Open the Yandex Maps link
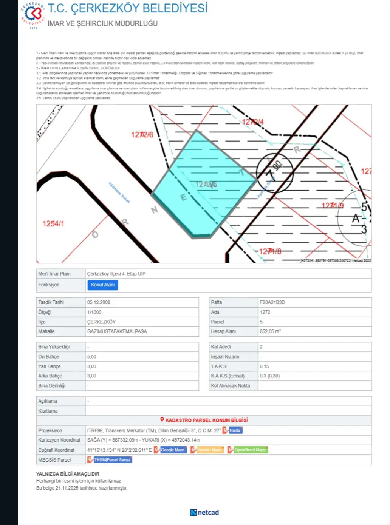This screenshot has height=525, width=390. pyautogui.click(x=207, y=450)
